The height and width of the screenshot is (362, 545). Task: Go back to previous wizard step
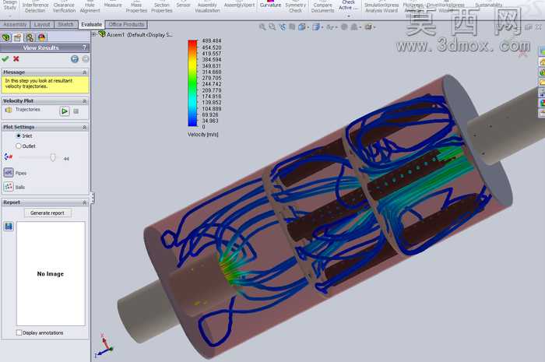(75, 58)
